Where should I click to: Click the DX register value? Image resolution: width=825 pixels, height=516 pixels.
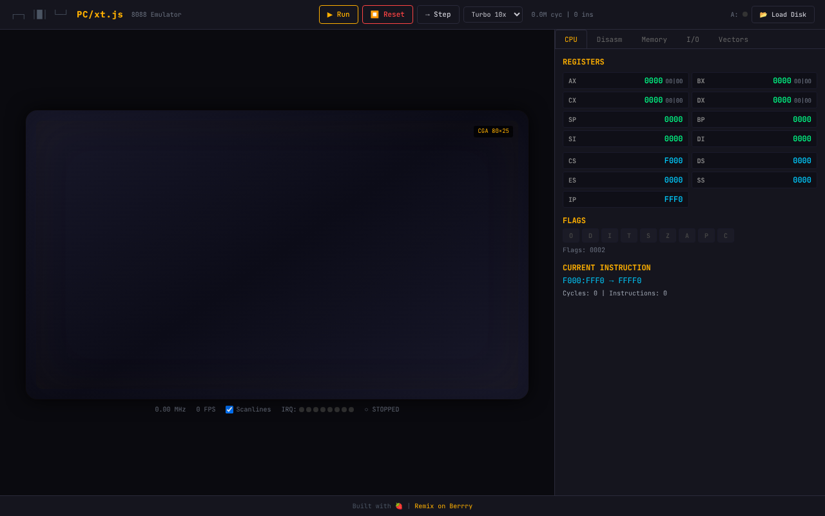coord(782,101)
